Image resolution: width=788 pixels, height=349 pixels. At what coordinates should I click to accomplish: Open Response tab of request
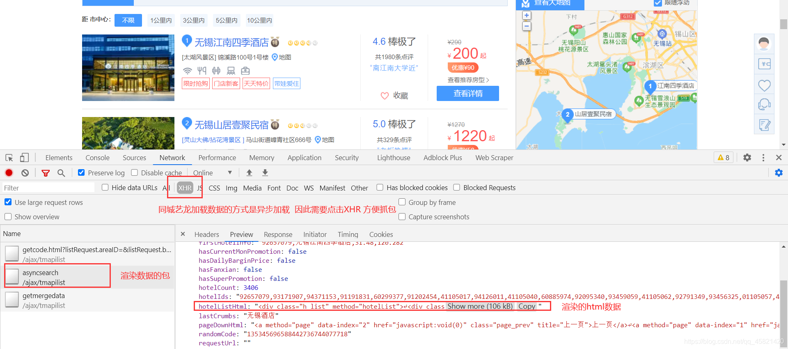pos(278,234)
